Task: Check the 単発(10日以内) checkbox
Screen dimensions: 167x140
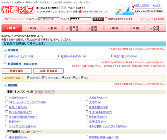Action: pos(112,56)
